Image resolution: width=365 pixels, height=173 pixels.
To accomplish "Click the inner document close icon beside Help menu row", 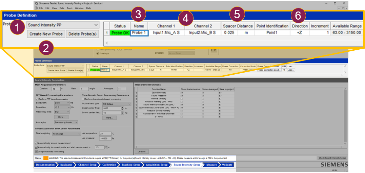I will [x=346, y=8].
